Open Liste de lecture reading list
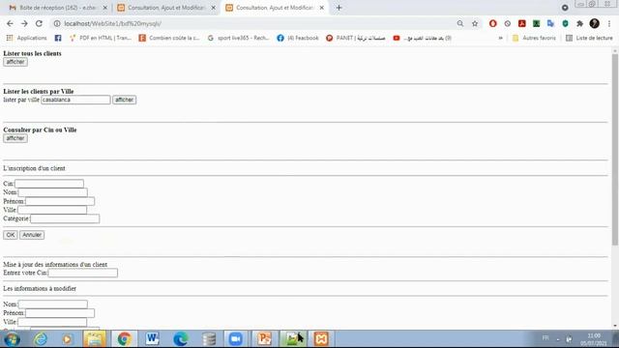 tap(589, 38)
